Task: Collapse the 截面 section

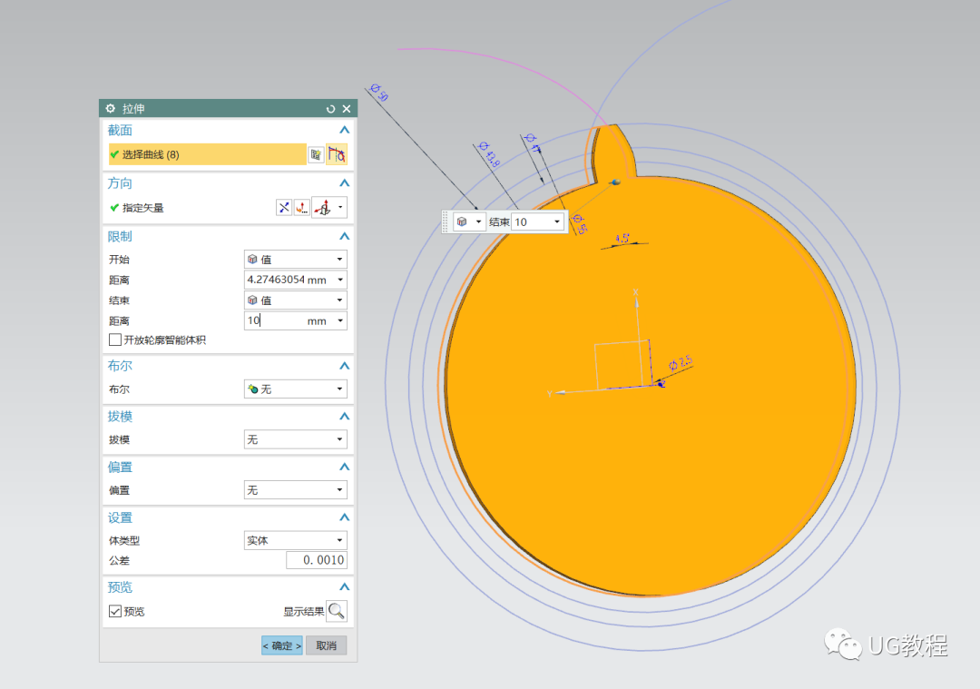Action: coord(345,130)
